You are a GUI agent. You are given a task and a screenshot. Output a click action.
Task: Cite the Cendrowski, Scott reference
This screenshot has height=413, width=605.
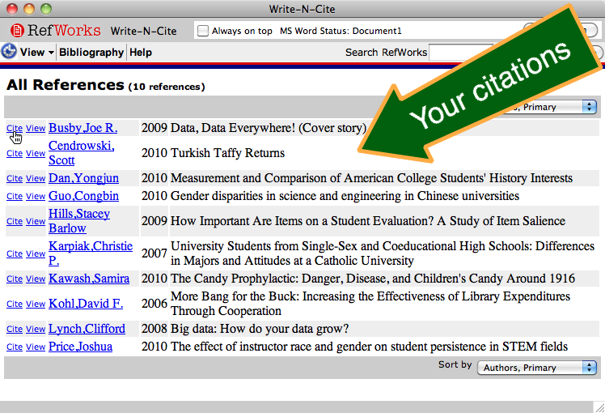(x=15, y=153)
